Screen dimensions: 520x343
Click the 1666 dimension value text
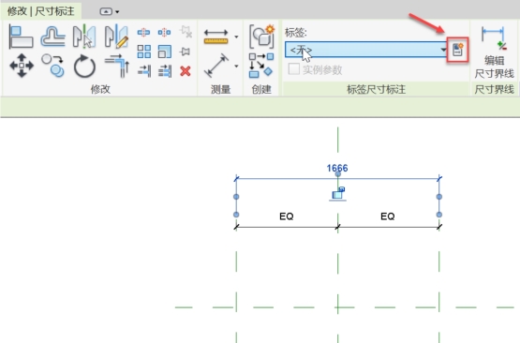pos(337,168)
